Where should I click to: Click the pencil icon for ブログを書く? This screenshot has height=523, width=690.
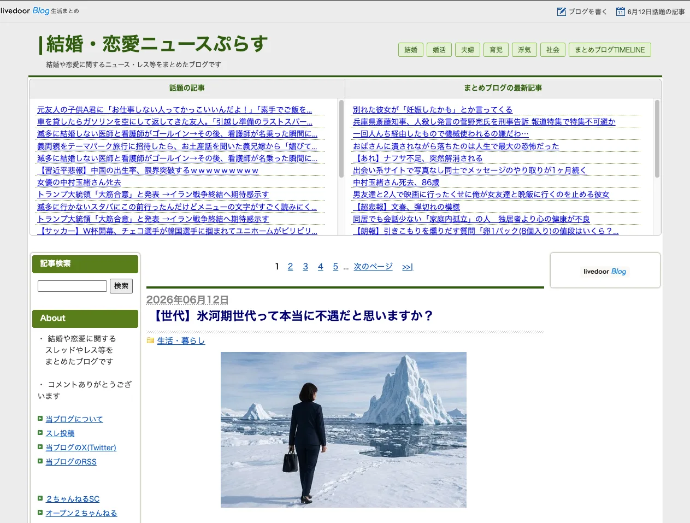click(x=561, y=11)
